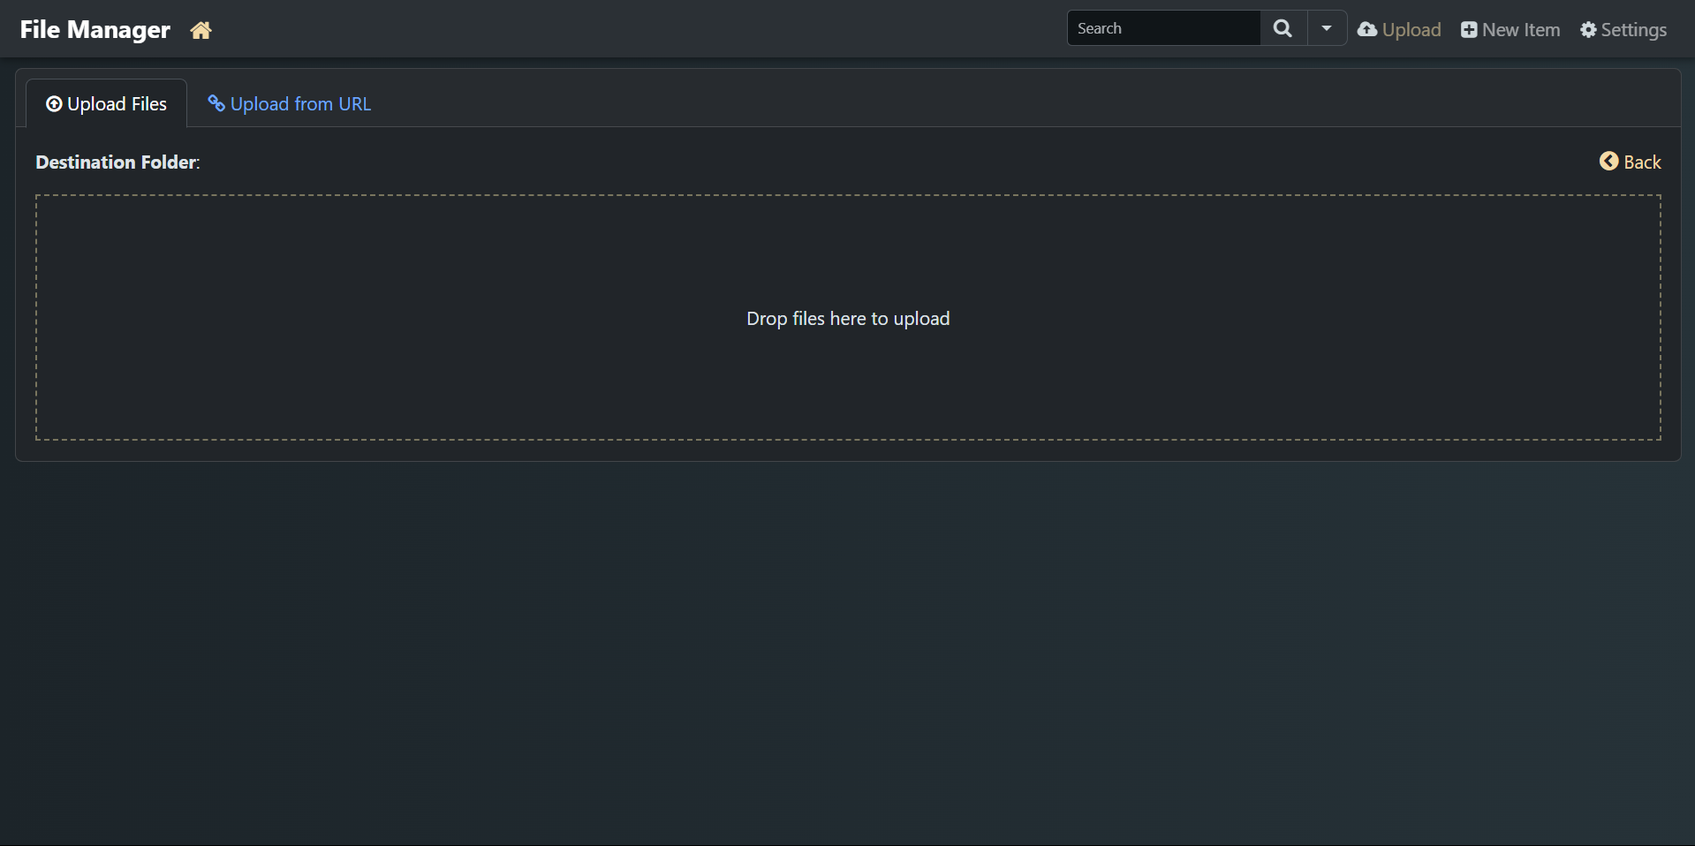
Task: Go Back to file listing
Action: tap(1631, 162)
